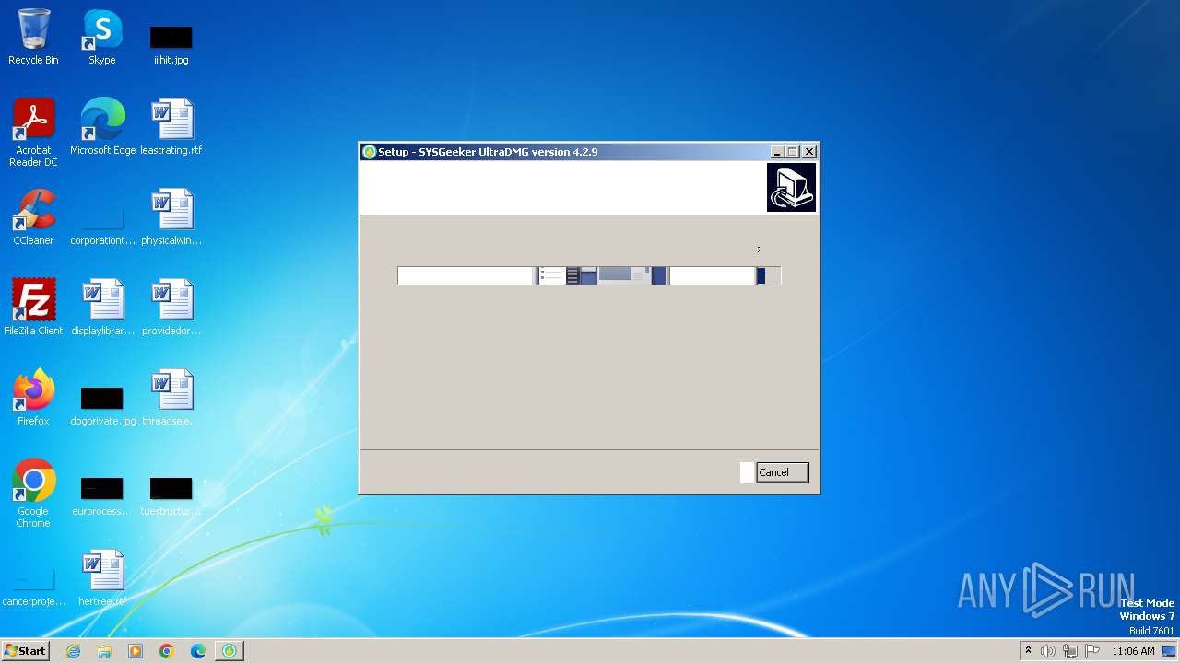Select the tuestructur... desktop file
Viewport: 1180px width, 663px height.
click(171, 495)
